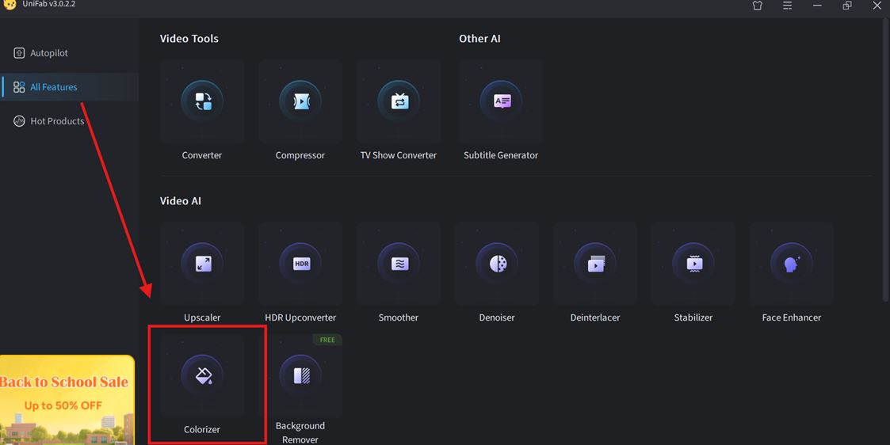The height and width of the screenshot is (445, 890).
Task: Open the Smoother tool
Action: 399,264
